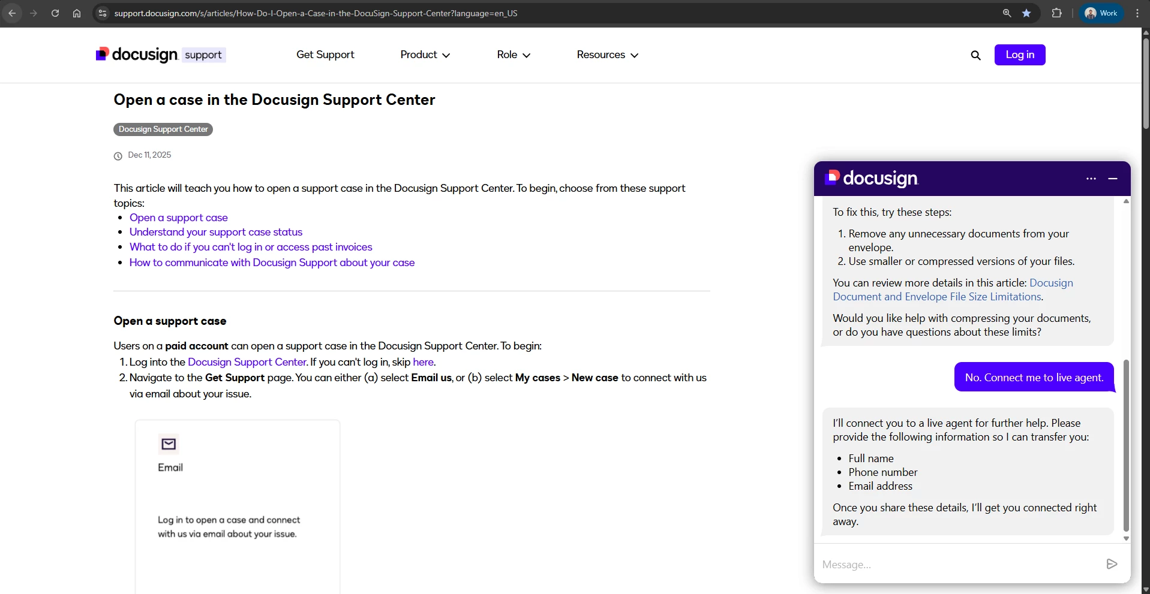Send the chat message with arrow icon
This screenshot has height=594, width=1150.
click(x=1112, y=564)
